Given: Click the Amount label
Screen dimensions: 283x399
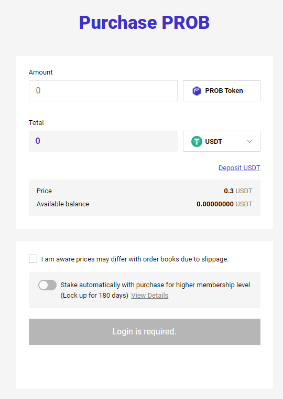Looking at the screenshot, I should point(41,72).
